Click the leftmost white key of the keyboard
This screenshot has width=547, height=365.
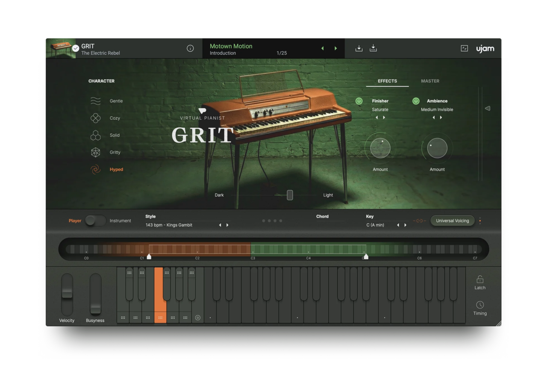click(x=123, y=317)
